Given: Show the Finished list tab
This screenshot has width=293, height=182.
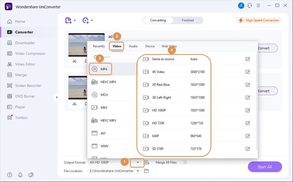Looking at the screenshot, I should (x=188, y=20).
